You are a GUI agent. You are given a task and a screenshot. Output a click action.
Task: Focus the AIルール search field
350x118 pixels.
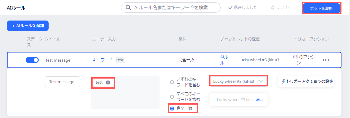coord(171,8)
